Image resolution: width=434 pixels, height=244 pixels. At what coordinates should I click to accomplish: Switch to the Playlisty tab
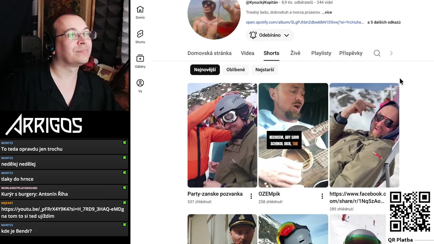pos(321,53)
